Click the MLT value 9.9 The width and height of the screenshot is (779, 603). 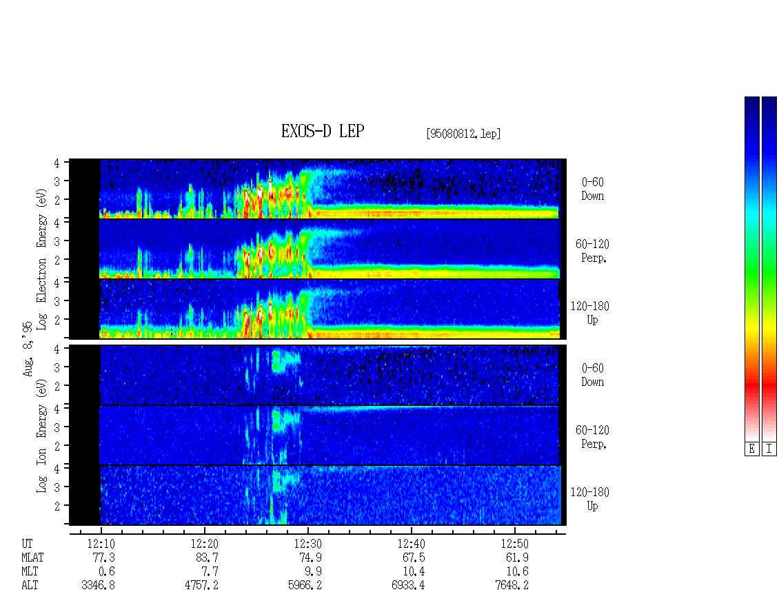coord(313,571)
